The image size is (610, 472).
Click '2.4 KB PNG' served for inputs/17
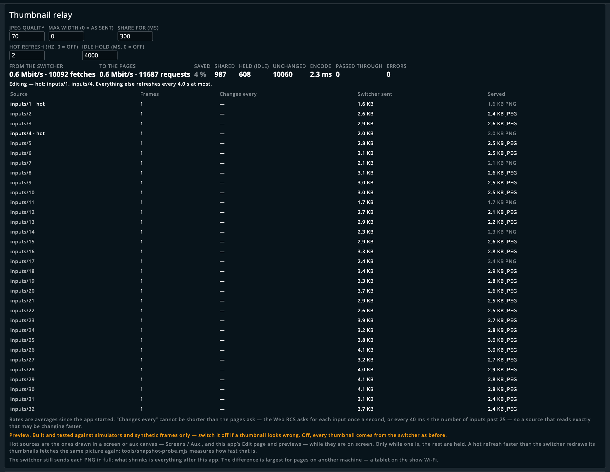click(x=502, y=261)
